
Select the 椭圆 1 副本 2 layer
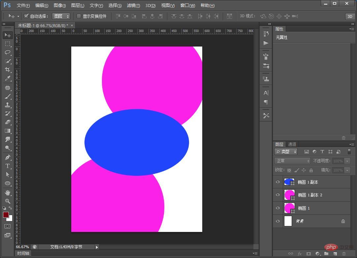click(310, 195)
